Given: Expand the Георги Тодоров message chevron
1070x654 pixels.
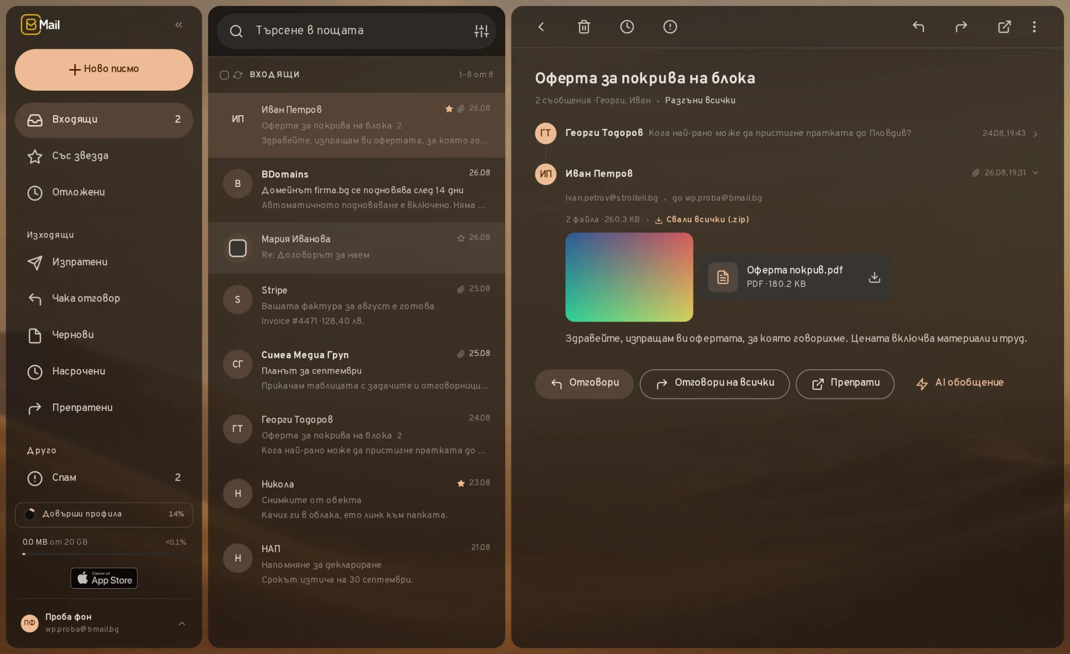Looking at the screenshot, I should (1035, 134).
